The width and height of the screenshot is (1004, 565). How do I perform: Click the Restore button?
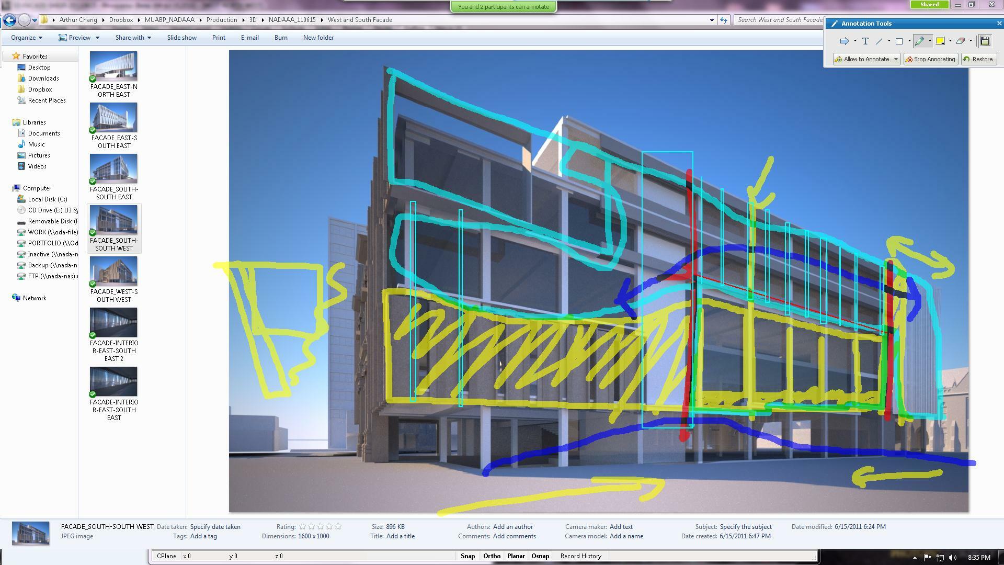(978, 59)
